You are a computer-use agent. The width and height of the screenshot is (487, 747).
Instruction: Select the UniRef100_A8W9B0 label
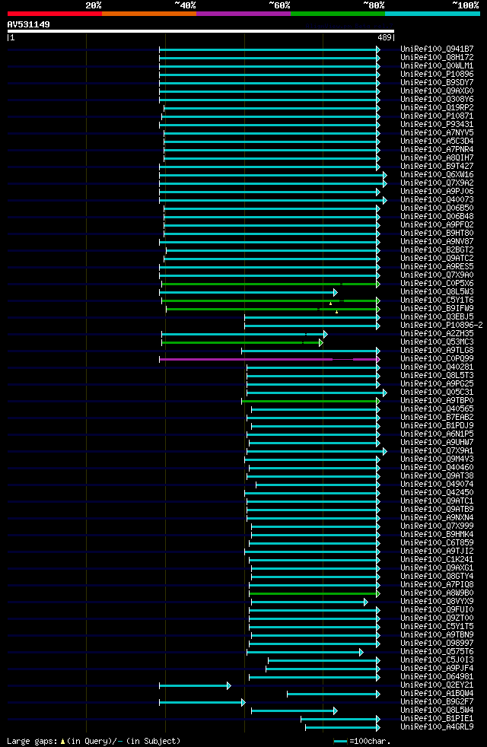pyautogui.click(x=437, y=593)
